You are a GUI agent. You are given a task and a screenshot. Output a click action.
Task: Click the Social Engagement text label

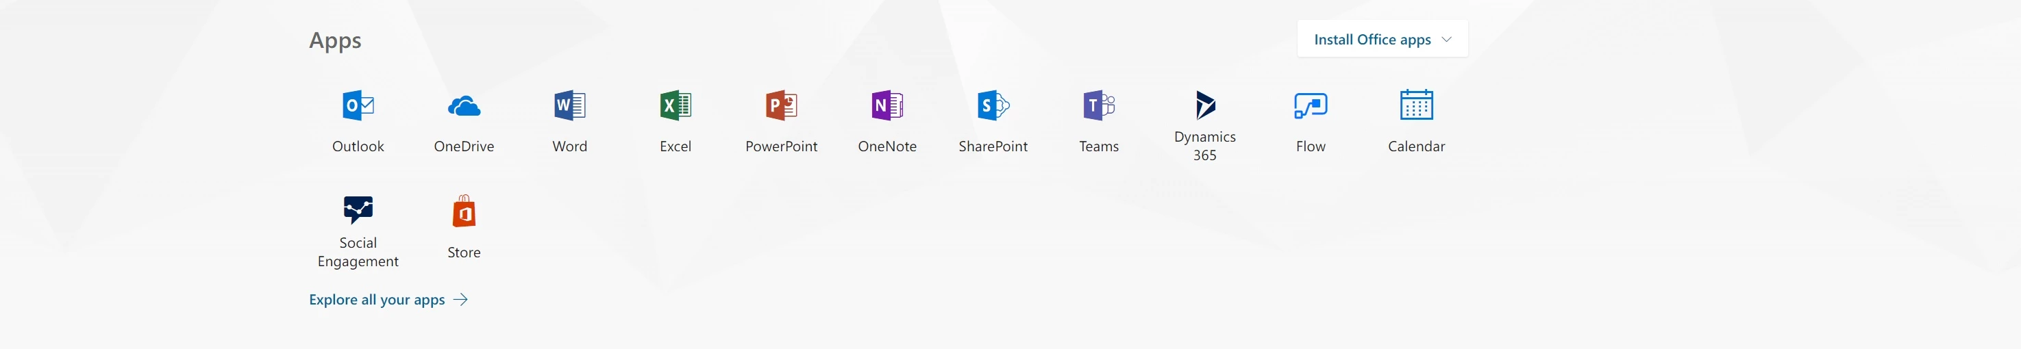[x=358, y=253]
